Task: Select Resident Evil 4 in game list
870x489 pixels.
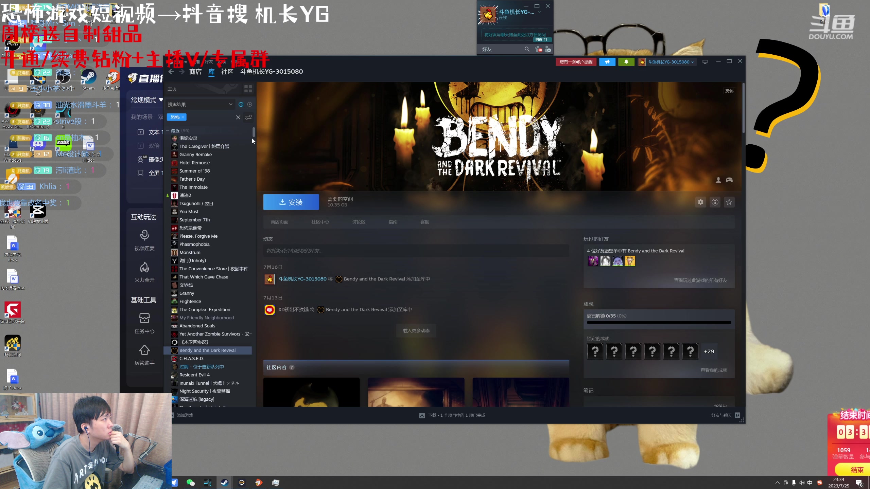Action: point(194,375)
